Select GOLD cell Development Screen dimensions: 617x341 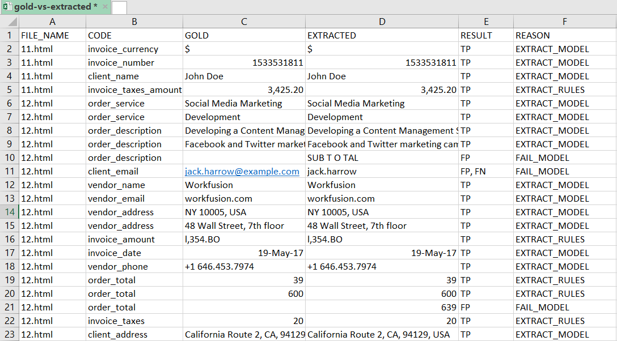(244, 117)
